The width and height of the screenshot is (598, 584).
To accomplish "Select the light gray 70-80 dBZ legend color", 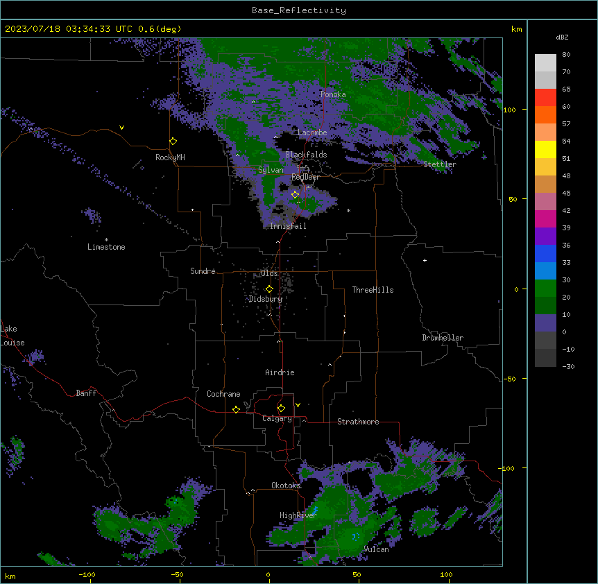I will click(545, 63).
